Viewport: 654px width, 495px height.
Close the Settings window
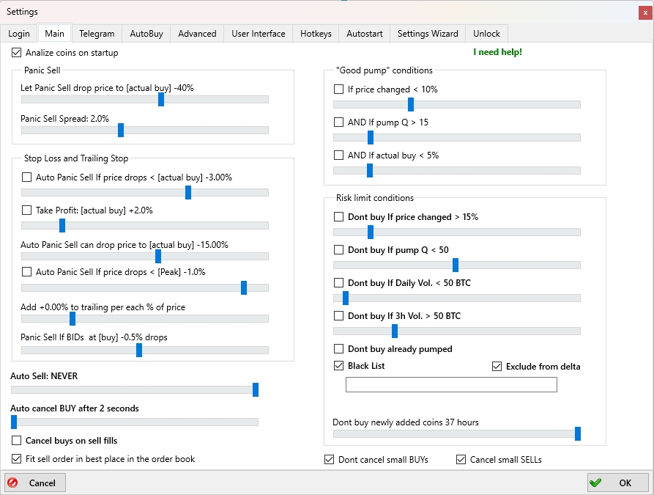coord(643,12)
